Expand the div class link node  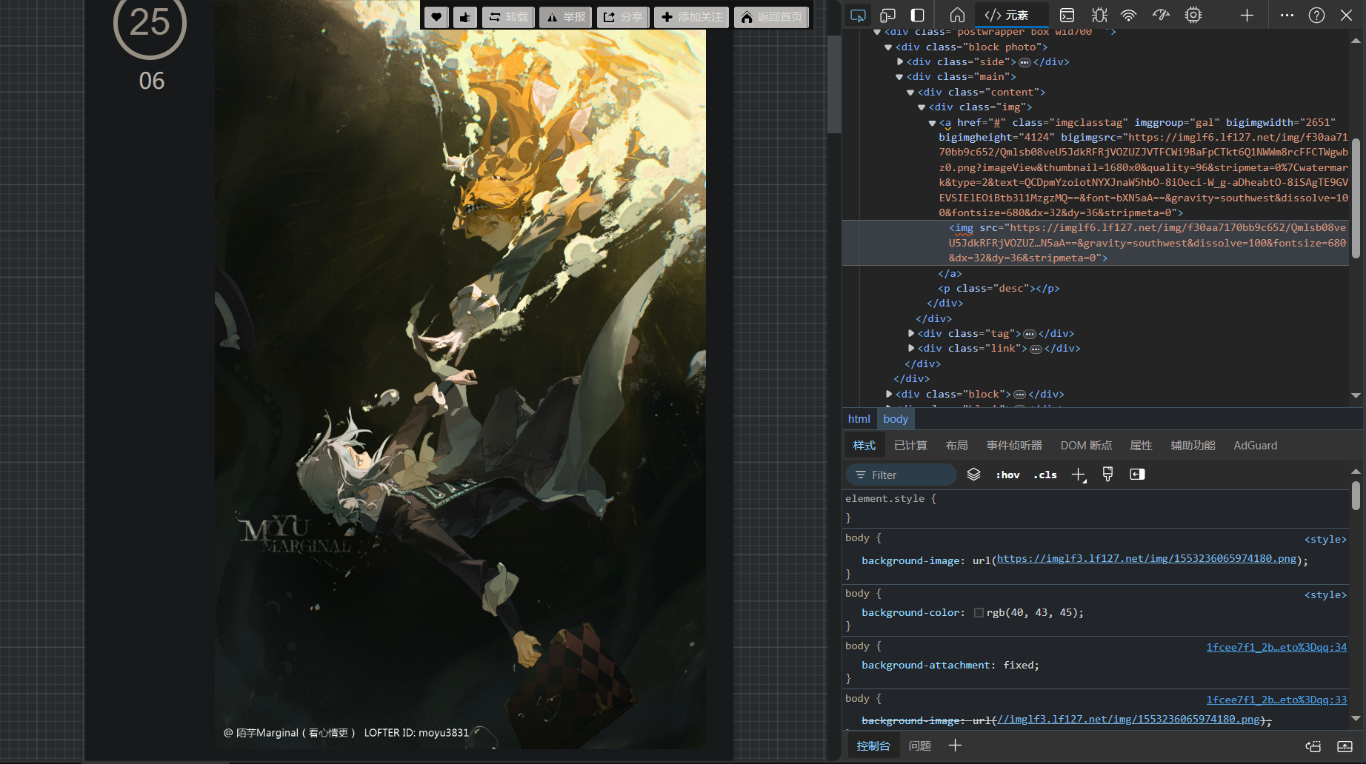click(x=911, y=349)
